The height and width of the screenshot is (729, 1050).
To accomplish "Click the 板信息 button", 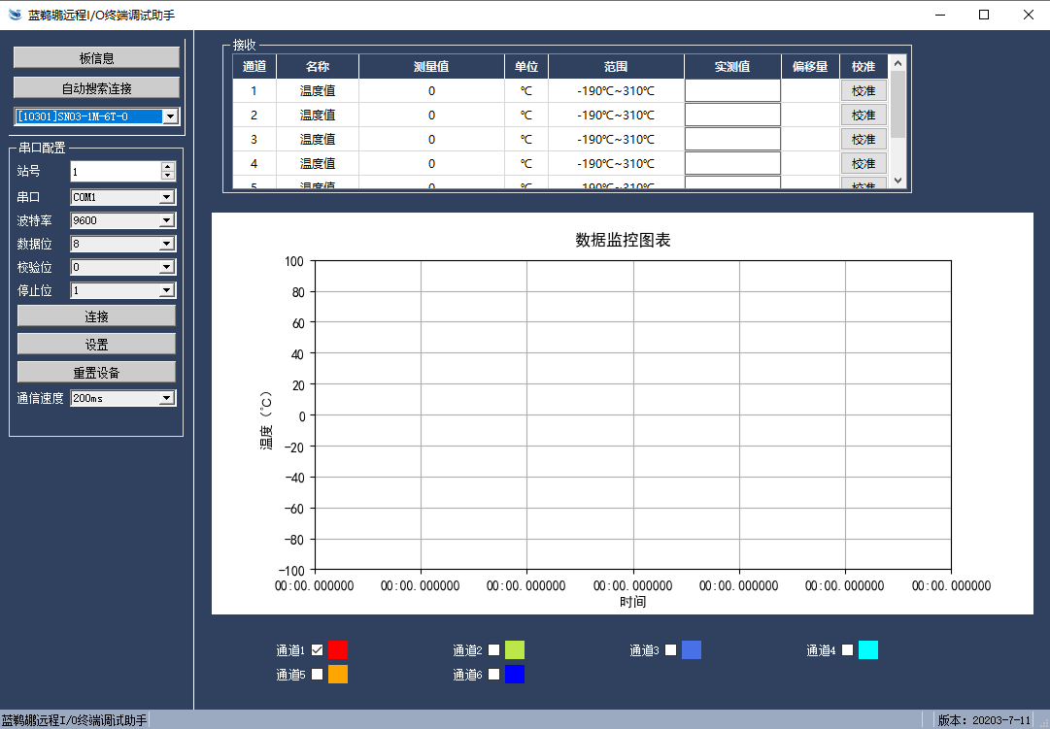I will (96, 58).
